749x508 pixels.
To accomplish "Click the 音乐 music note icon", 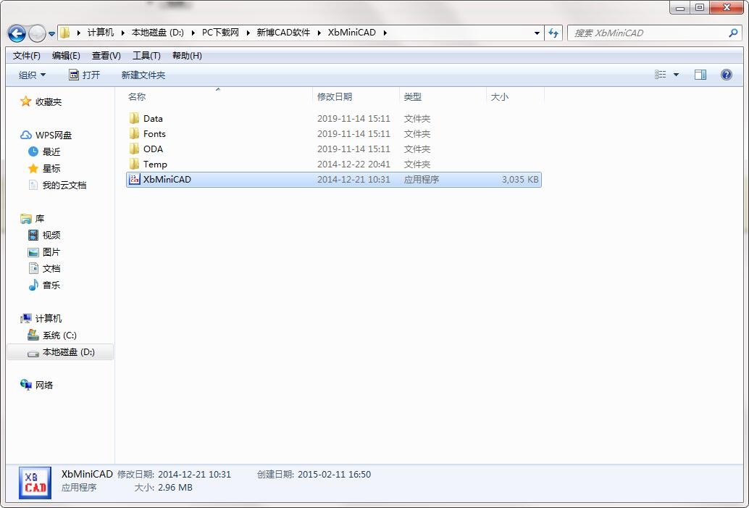I will coord(33,285).
